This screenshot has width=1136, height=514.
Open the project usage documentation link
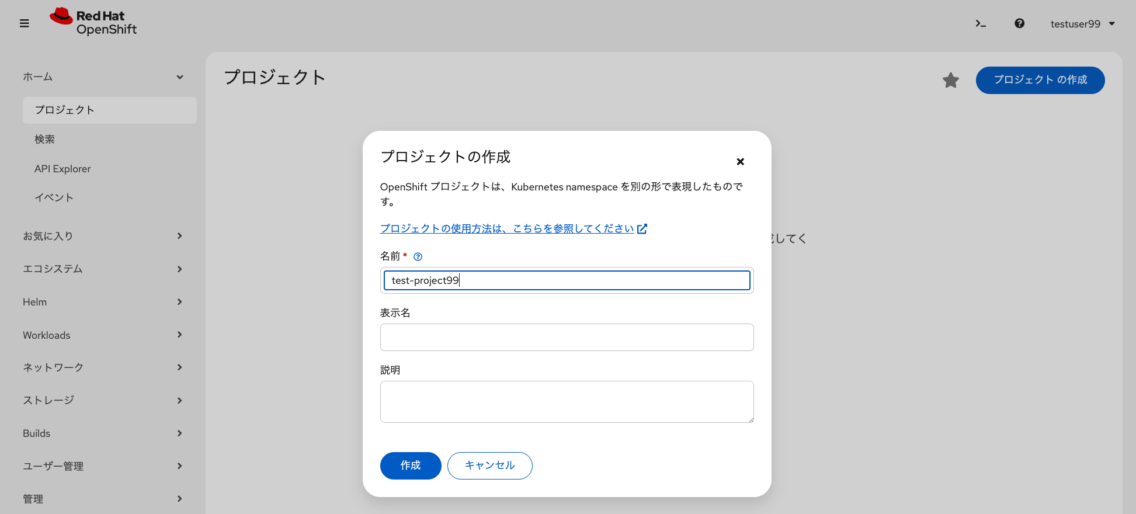point(507,228)
